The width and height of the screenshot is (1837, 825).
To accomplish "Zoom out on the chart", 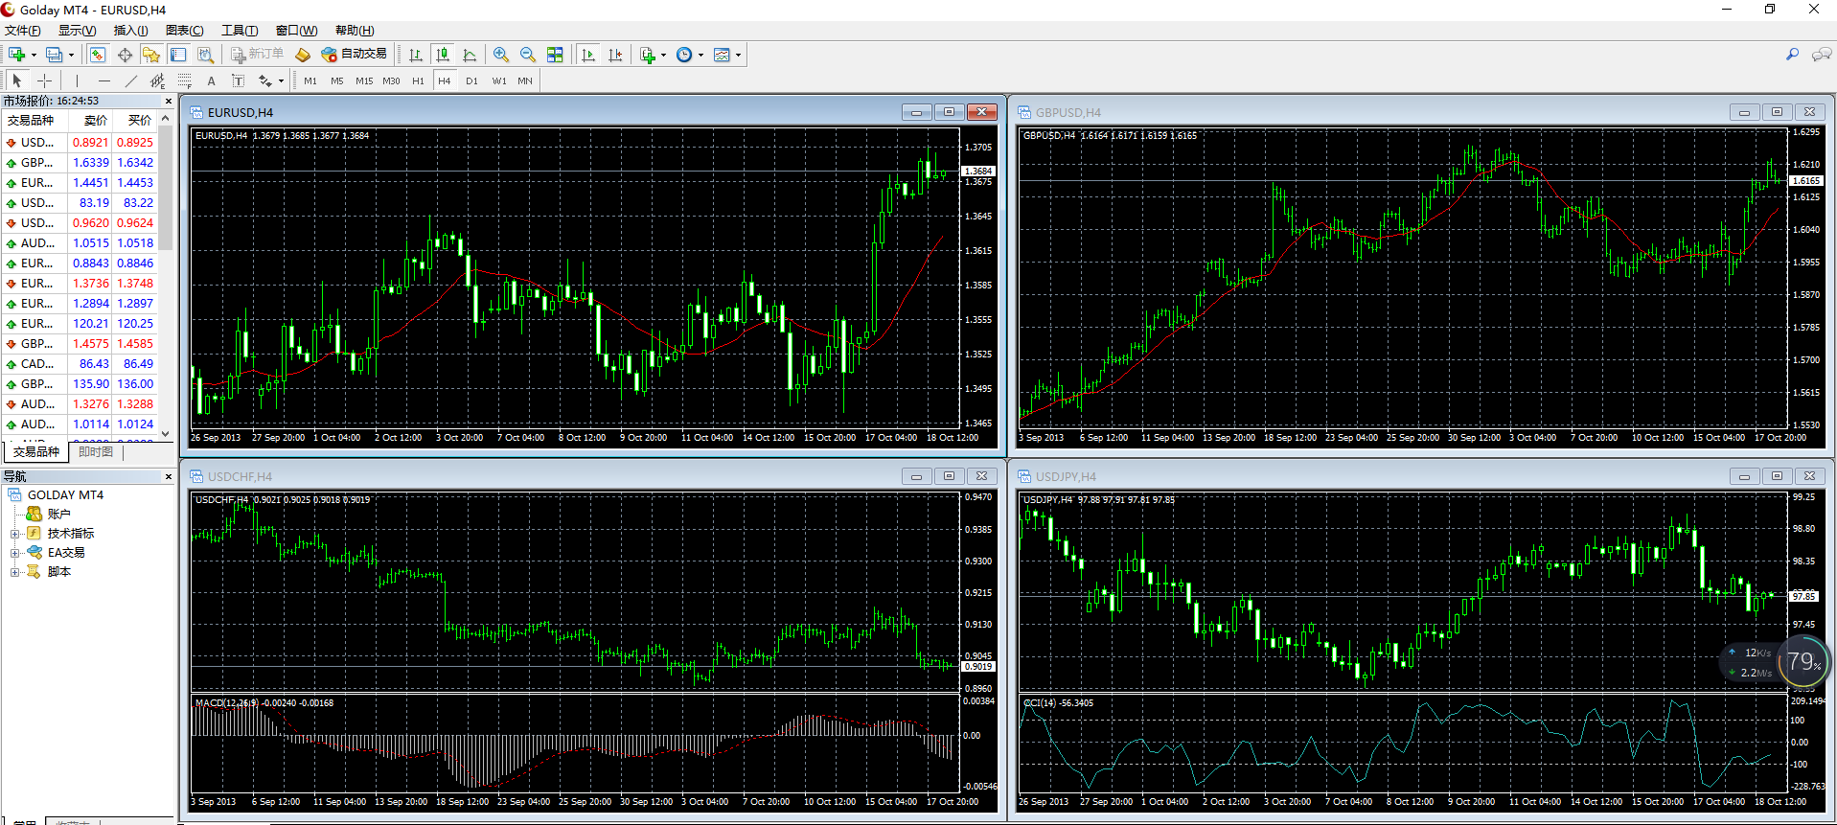I will coord(527,55).
